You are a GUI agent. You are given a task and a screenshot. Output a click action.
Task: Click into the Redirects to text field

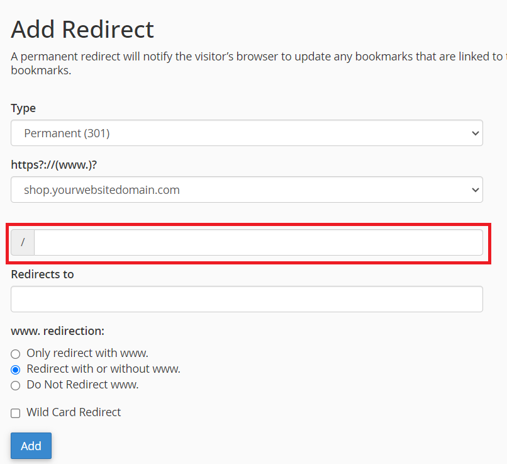click(x=247, y=299)
